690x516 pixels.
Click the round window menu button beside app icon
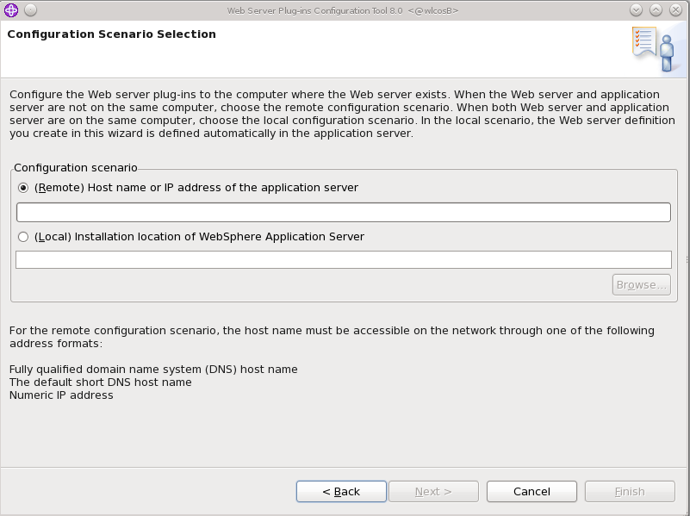click(31, 10)
